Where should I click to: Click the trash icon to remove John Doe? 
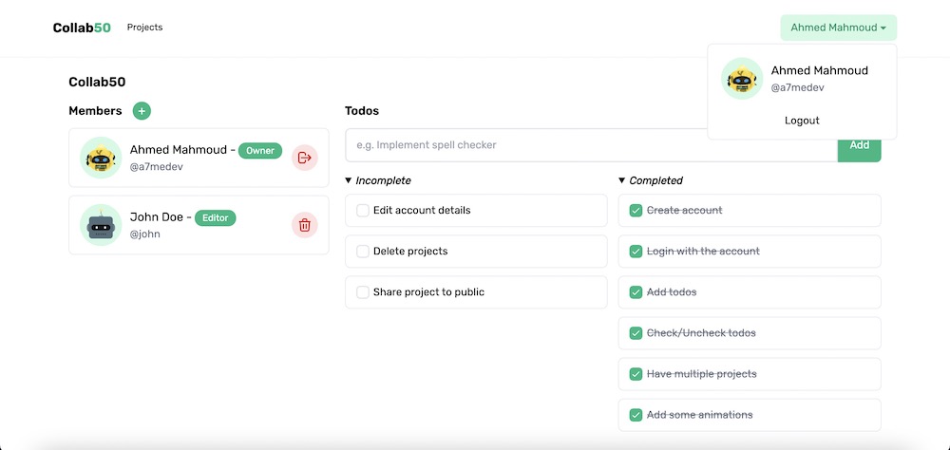pos(305,225)
